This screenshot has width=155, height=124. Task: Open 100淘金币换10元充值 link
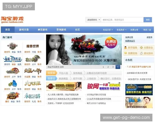(96, 95)
